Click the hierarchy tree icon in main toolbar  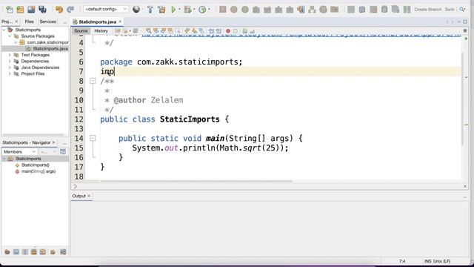[x=312, y=10]
